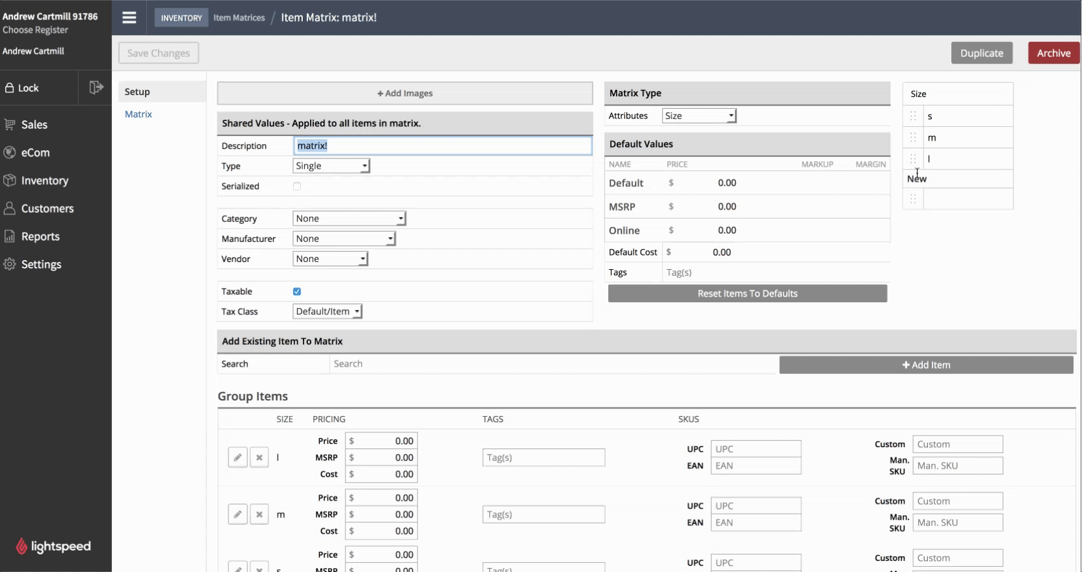Image resolution: width=1082 pixels, height=572 pixels.
Task: Click the Reports chart icon
Action: 10,236
